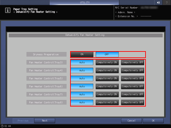Click the 10:44 time display
Image resolution: width=171 pixels, height=128 pixels.
click(x=8, y=126)
